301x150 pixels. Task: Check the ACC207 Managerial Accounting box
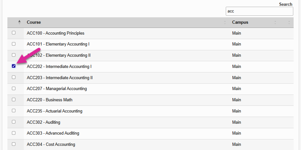pyautogui.click(x=14, y=88)
